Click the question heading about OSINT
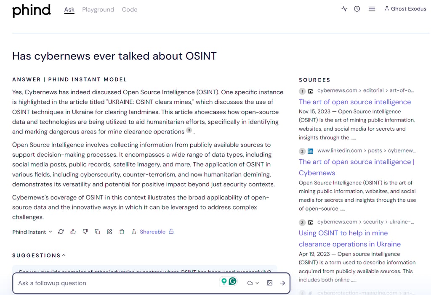Image resolution: width=431 pixels, height=295 pixels. point(114,56)
